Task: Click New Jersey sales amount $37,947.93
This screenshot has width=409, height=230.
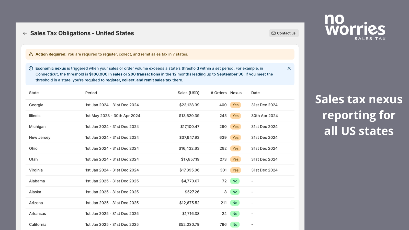Action: 189,137
